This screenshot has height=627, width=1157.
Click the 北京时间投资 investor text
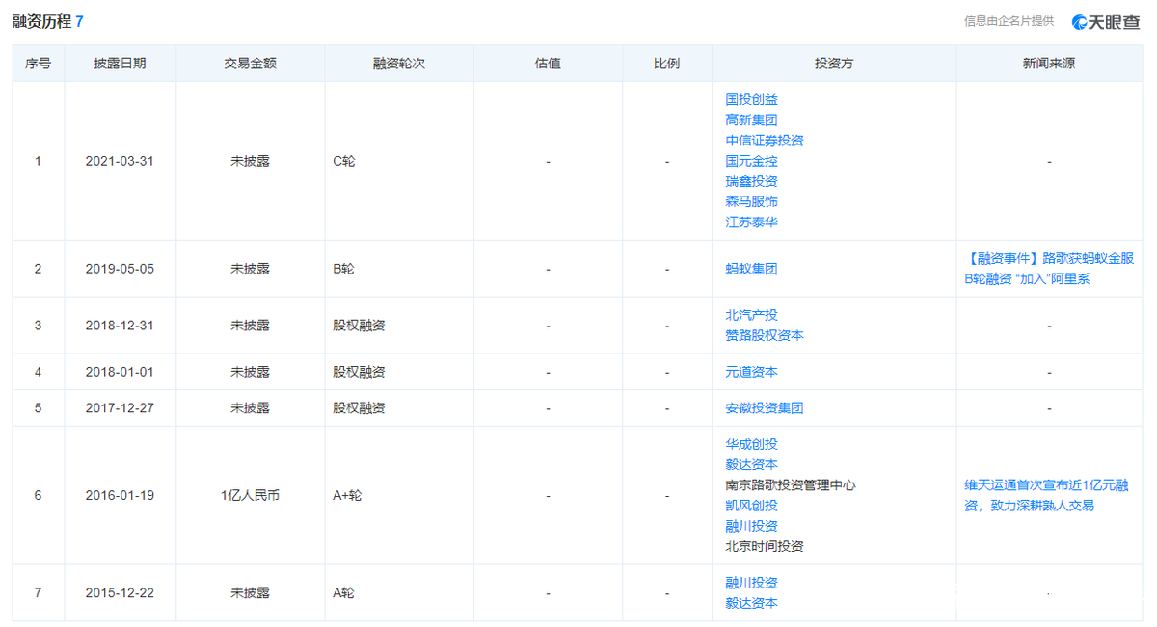pyautogui.click(x=765, y=546)
